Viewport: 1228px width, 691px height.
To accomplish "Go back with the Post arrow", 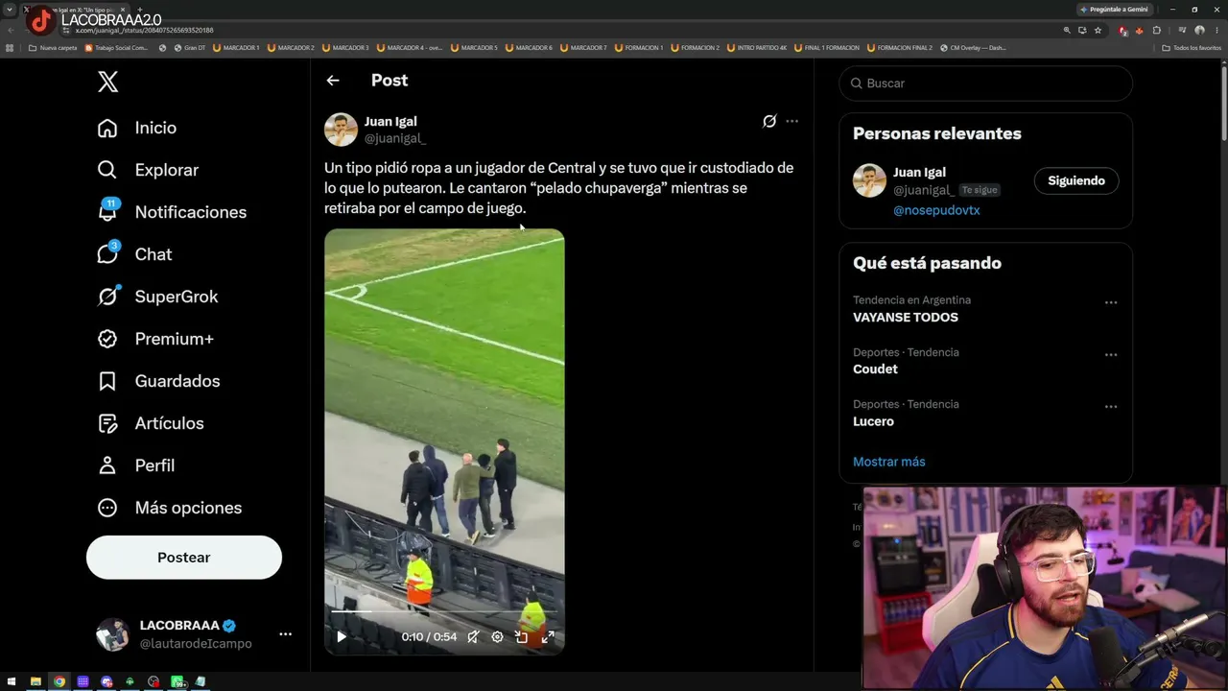I will (333, 81).
